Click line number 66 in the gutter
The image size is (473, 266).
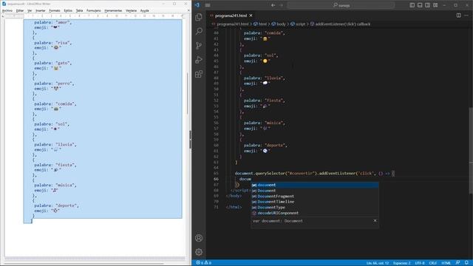216,179
